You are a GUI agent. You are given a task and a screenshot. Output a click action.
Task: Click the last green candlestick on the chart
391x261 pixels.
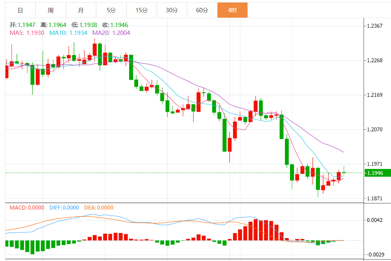pyautogui.click(x=344, y=172)
